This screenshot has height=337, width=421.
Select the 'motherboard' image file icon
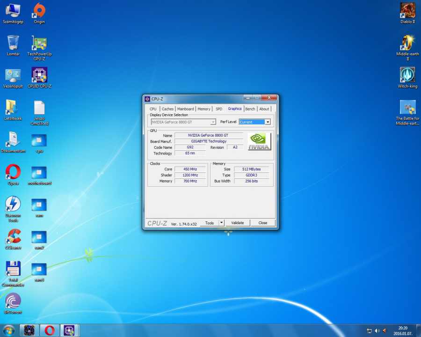pos(39,175)
